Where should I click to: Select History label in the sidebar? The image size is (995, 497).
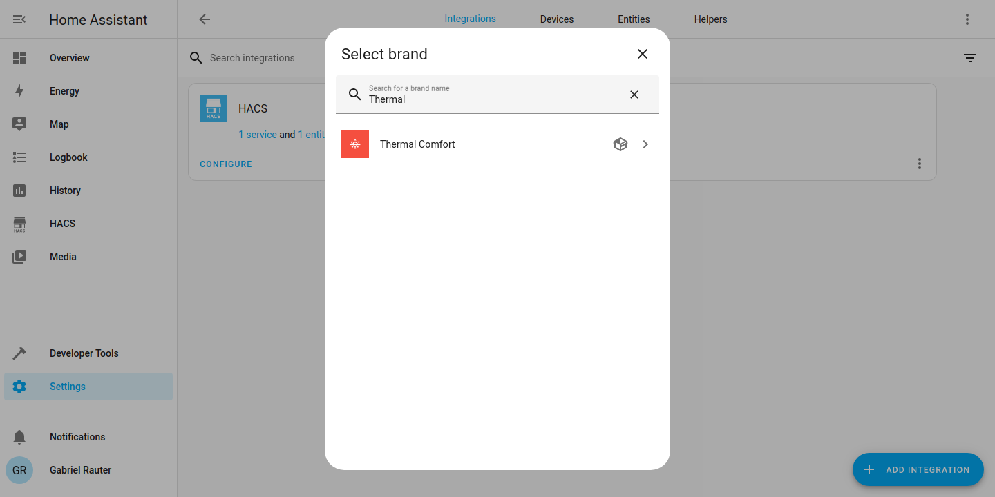pyautogui.click(x=65, y=191)
